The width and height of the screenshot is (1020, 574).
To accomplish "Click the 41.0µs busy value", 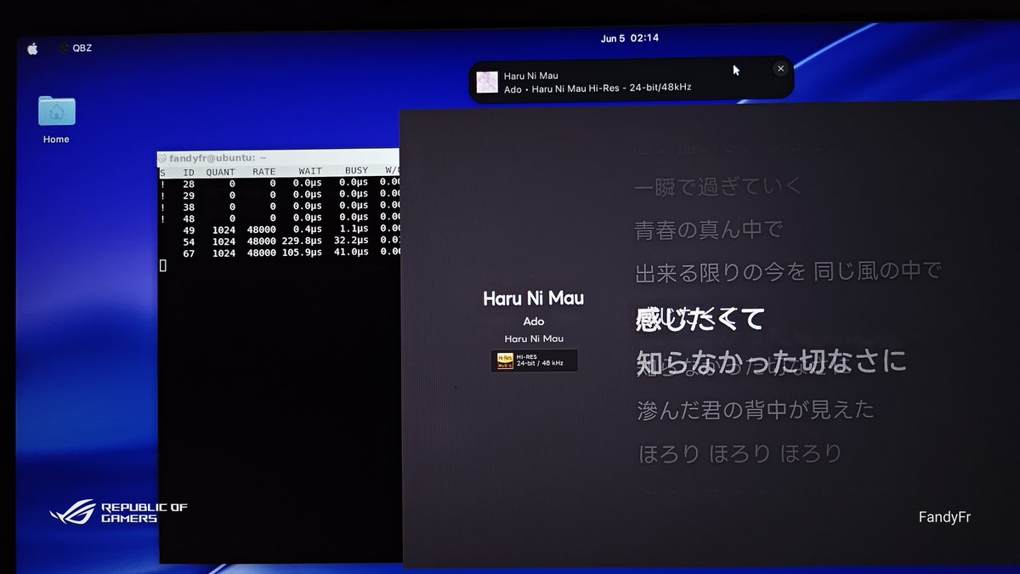I will point(350,253).
